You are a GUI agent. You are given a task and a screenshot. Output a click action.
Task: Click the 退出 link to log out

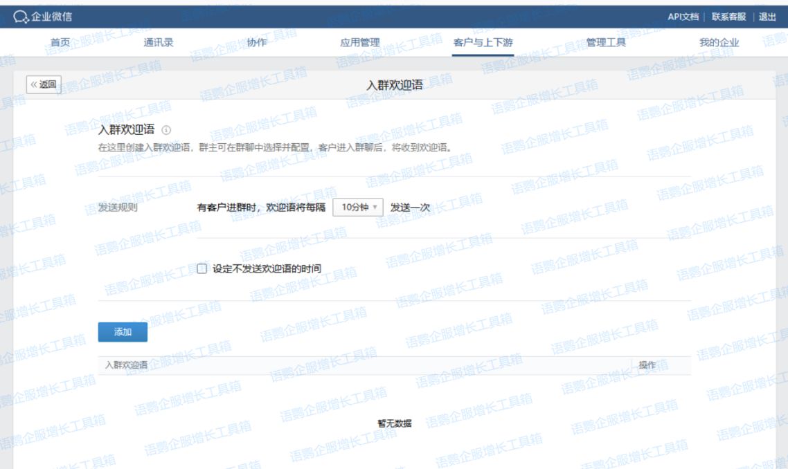pos(767,17)
